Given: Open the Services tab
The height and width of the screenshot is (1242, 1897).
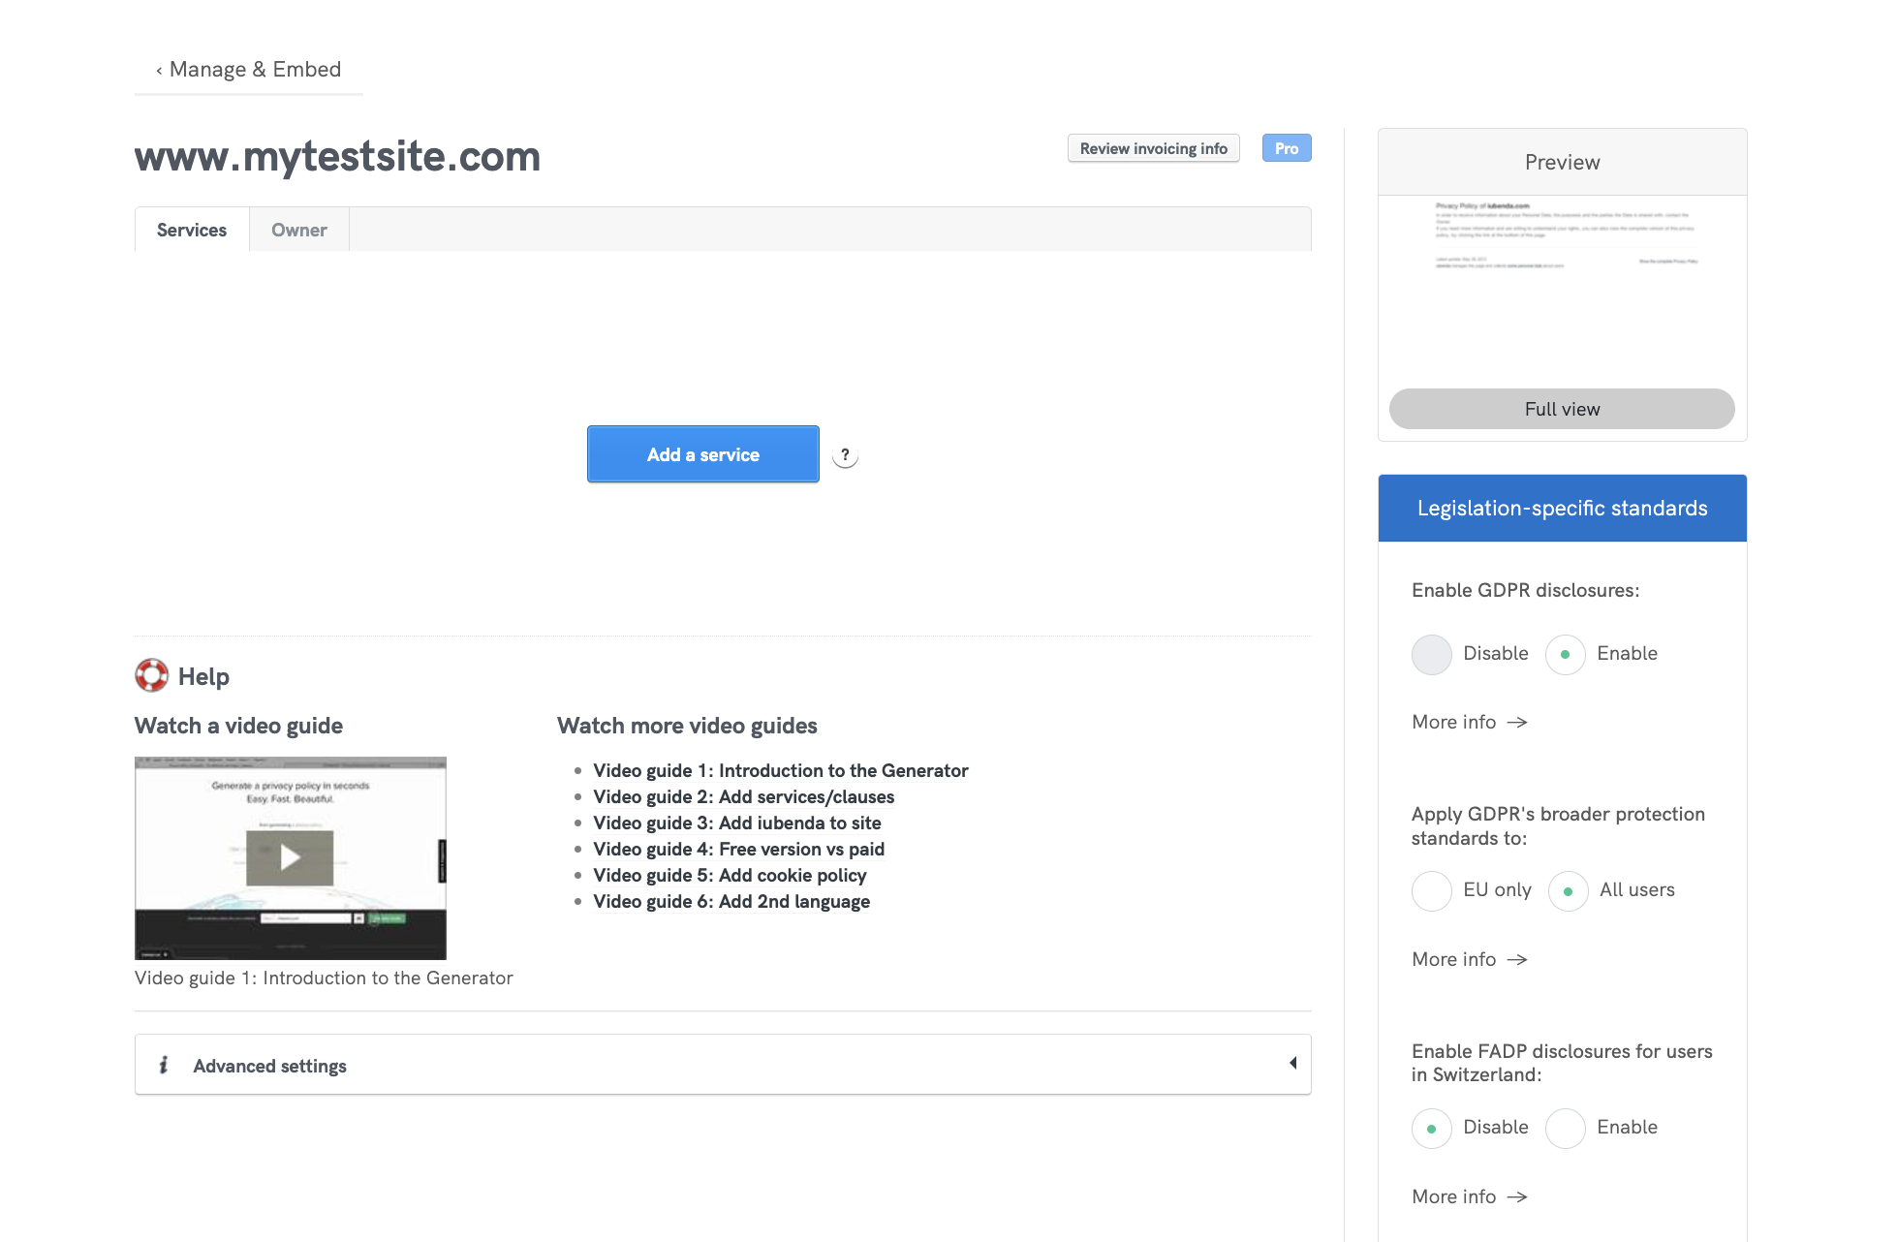Looking at the screenshot, I should [191, 230].
